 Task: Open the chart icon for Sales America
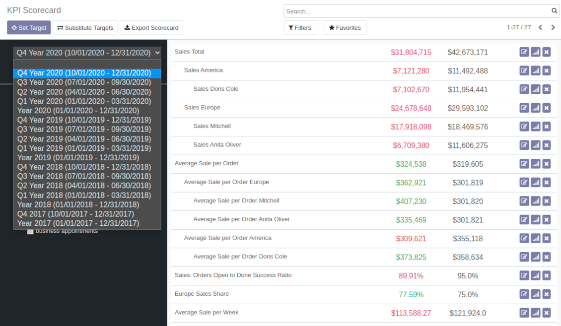pyautogui.click(x=535, y=70)
